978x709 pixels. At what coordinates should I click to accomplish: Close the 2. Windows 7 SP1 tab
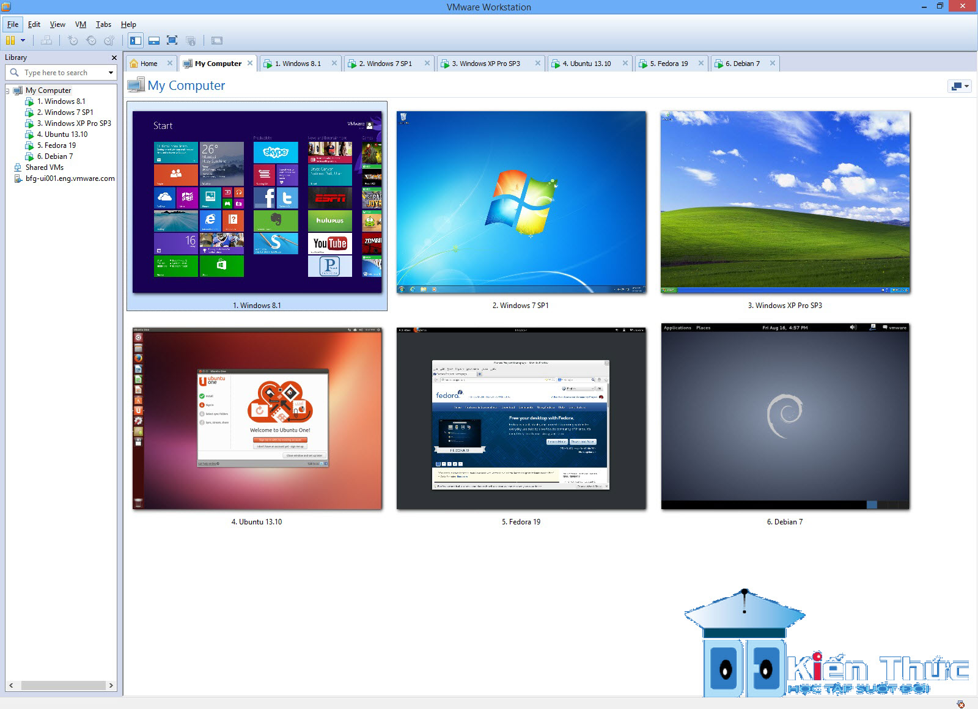pos(427,63)
